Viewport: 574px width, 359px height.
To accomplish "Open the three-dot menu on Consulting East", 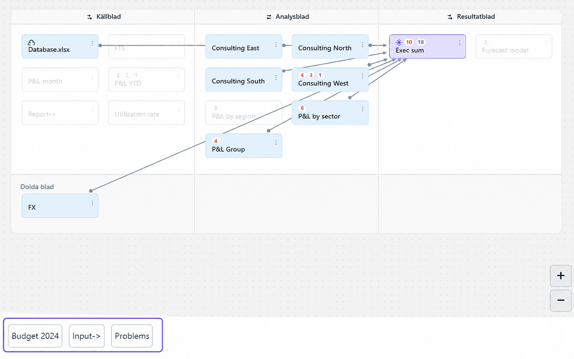I will point(276,45).
